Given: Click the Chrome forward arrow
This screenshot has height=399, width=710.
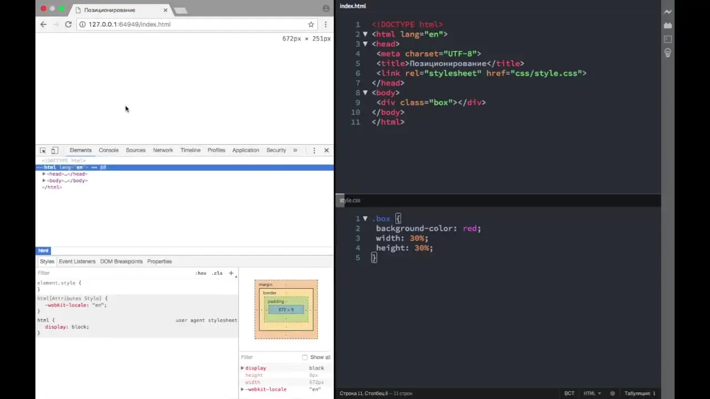Looking at the screenshot, I should coord(55,24).
